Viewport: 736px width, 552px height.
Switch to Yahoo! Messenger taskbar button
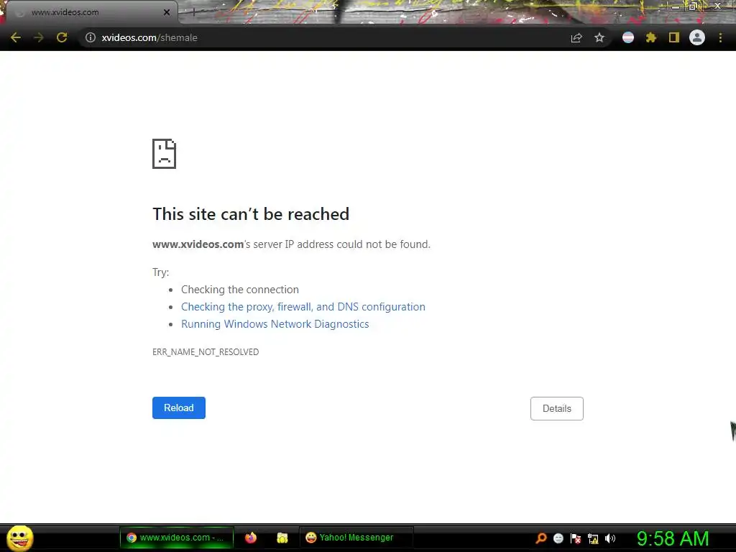tap(356, 538)
